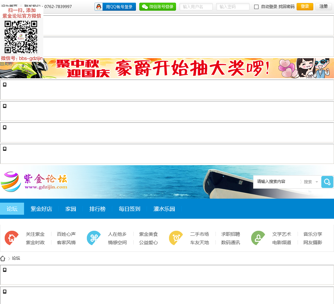Screen dimensions: 334x304
Task: Open the 客家风情 section link
Action: point(66,242)
